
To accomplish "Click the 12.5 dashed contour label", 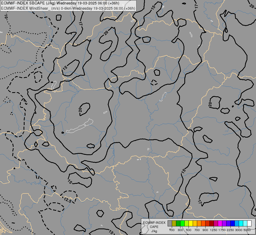I will pyautogui.click(x=67, y=200).
